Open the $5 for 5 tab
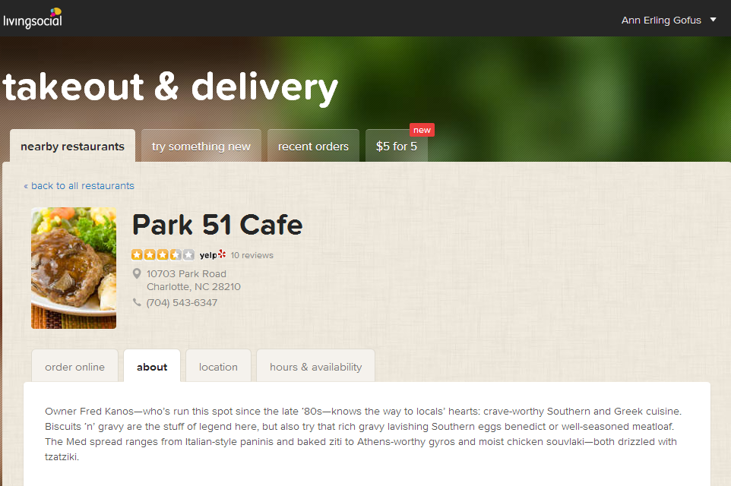This screenshot has width=731, height=486. click(x=396, y=146)
